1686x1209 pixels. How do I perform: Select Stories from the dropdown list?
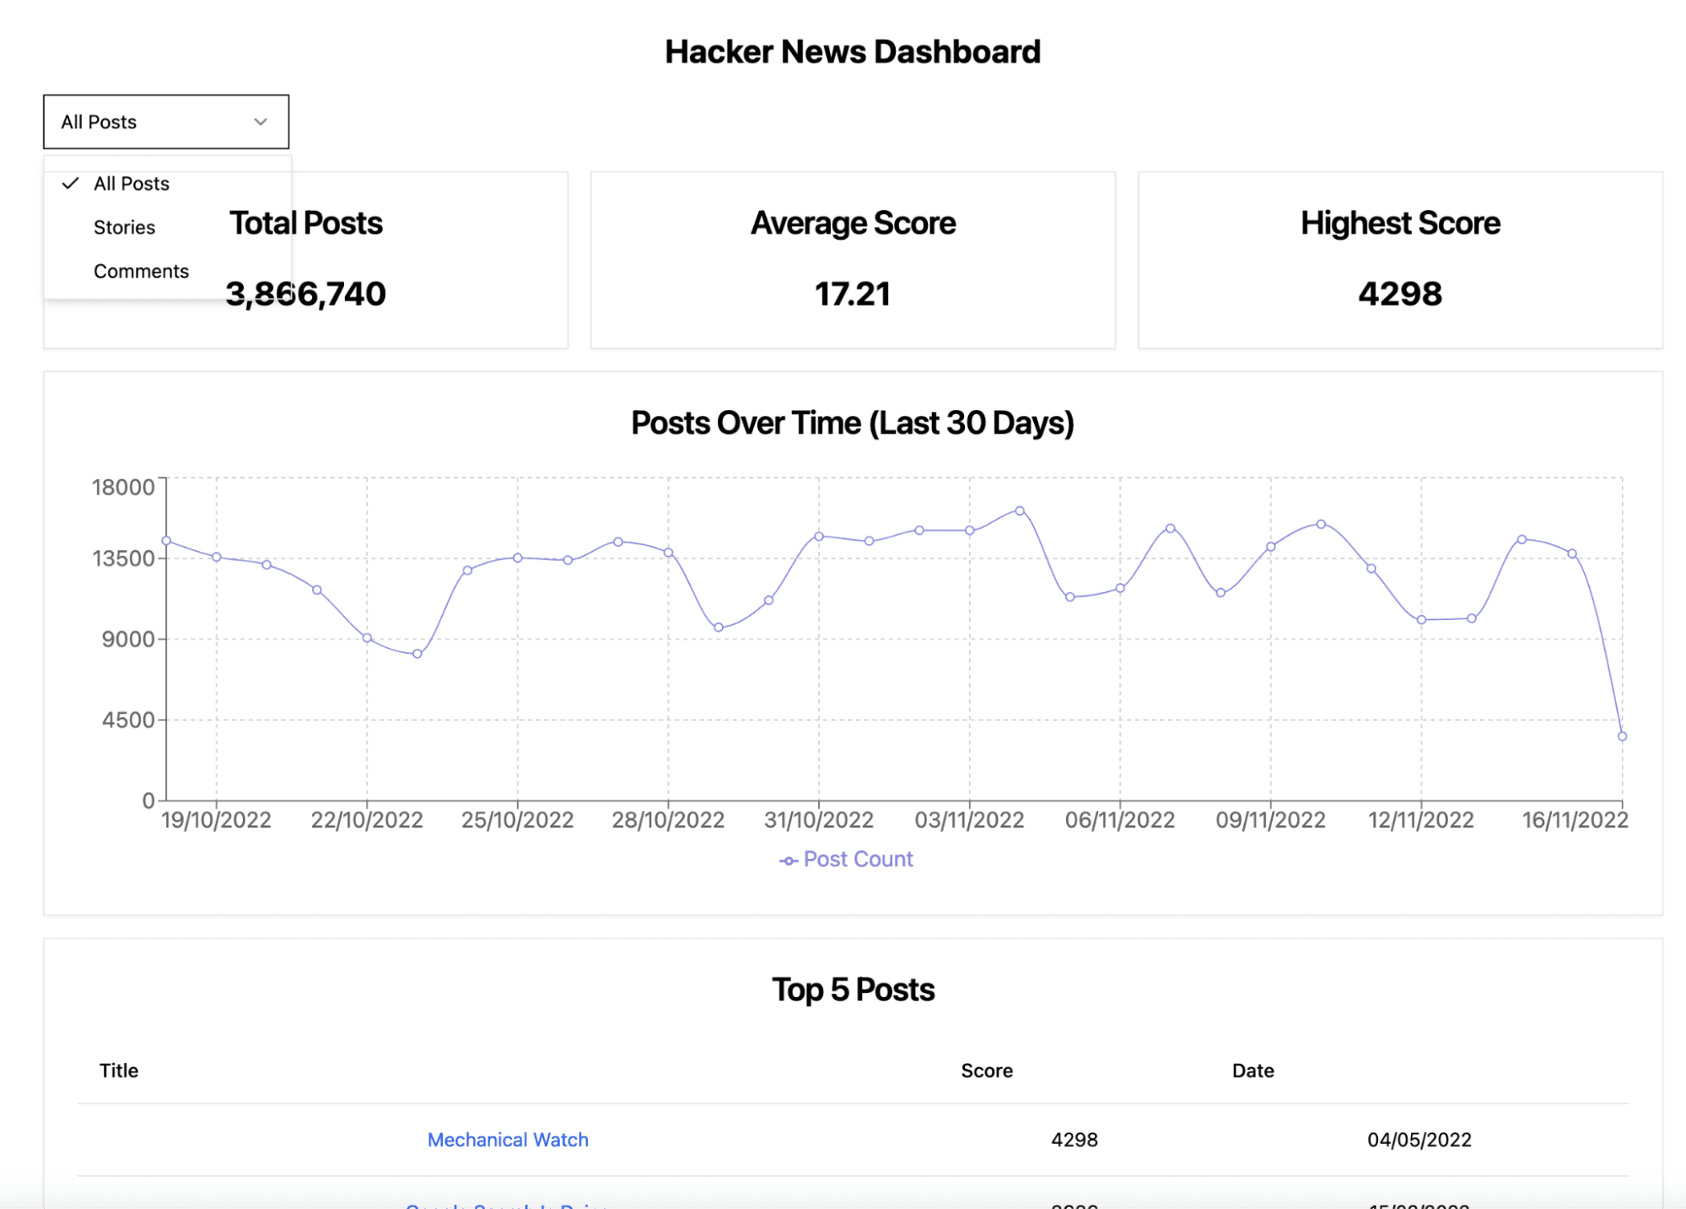click(x=124, y=227)
